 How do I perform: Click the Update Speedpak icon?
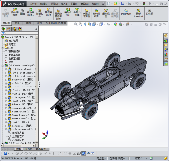pos(138,13)
